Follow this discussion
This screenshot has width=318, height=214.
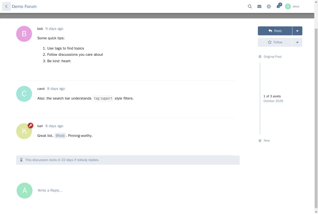click(x=275, y=42)
